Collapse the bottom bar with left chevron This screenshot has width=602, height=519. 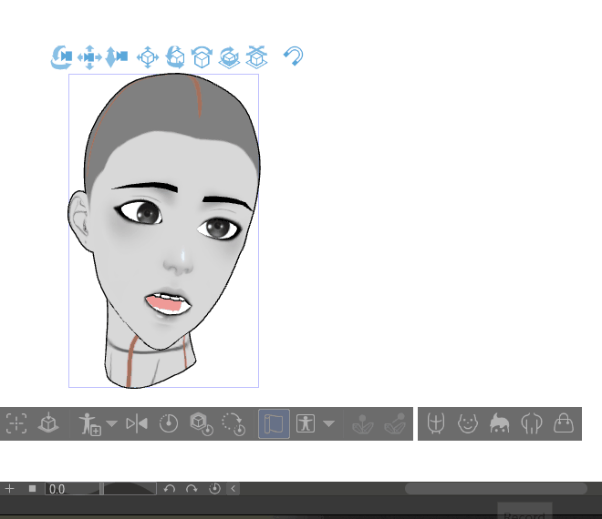click(x=233, y=489)
